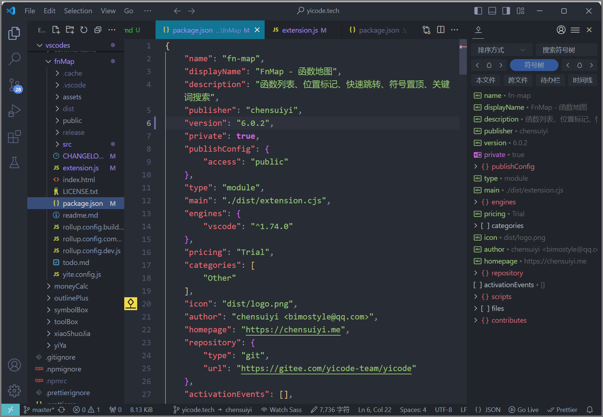Image resolution: width=603 pixels, height=417 pixels.
Task: Click the FnMap panel pin icon
Action: coord(478,30)
